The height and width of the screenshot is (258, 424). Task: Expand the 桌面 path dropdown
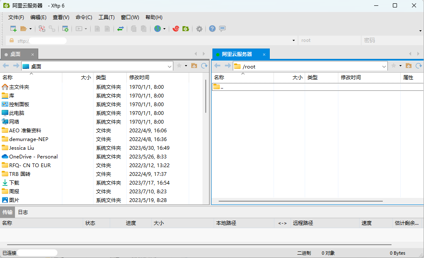click(x=170, y=66)
